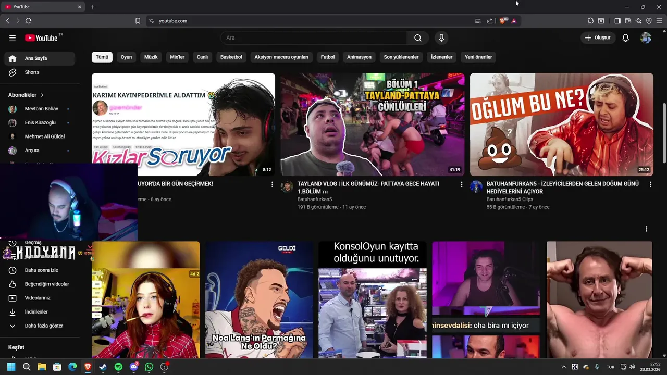Open Steam from the taskbar
This screenshot has height=375, width=667.
tap(103, 367)
